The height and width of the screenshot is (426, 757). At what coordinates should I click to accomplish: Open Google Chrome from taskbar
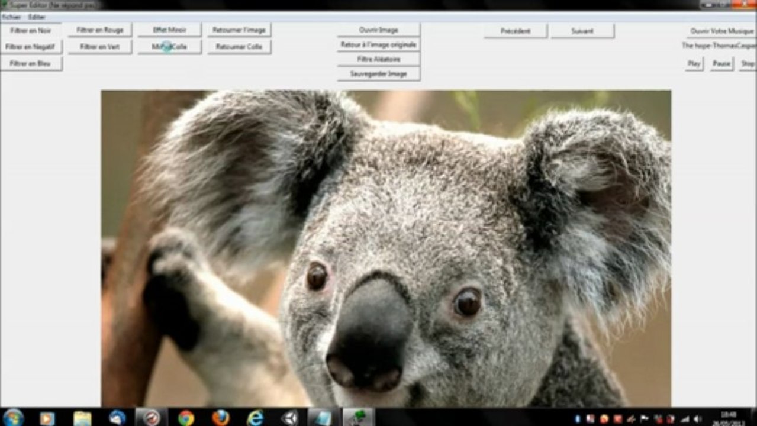[186, 418]
